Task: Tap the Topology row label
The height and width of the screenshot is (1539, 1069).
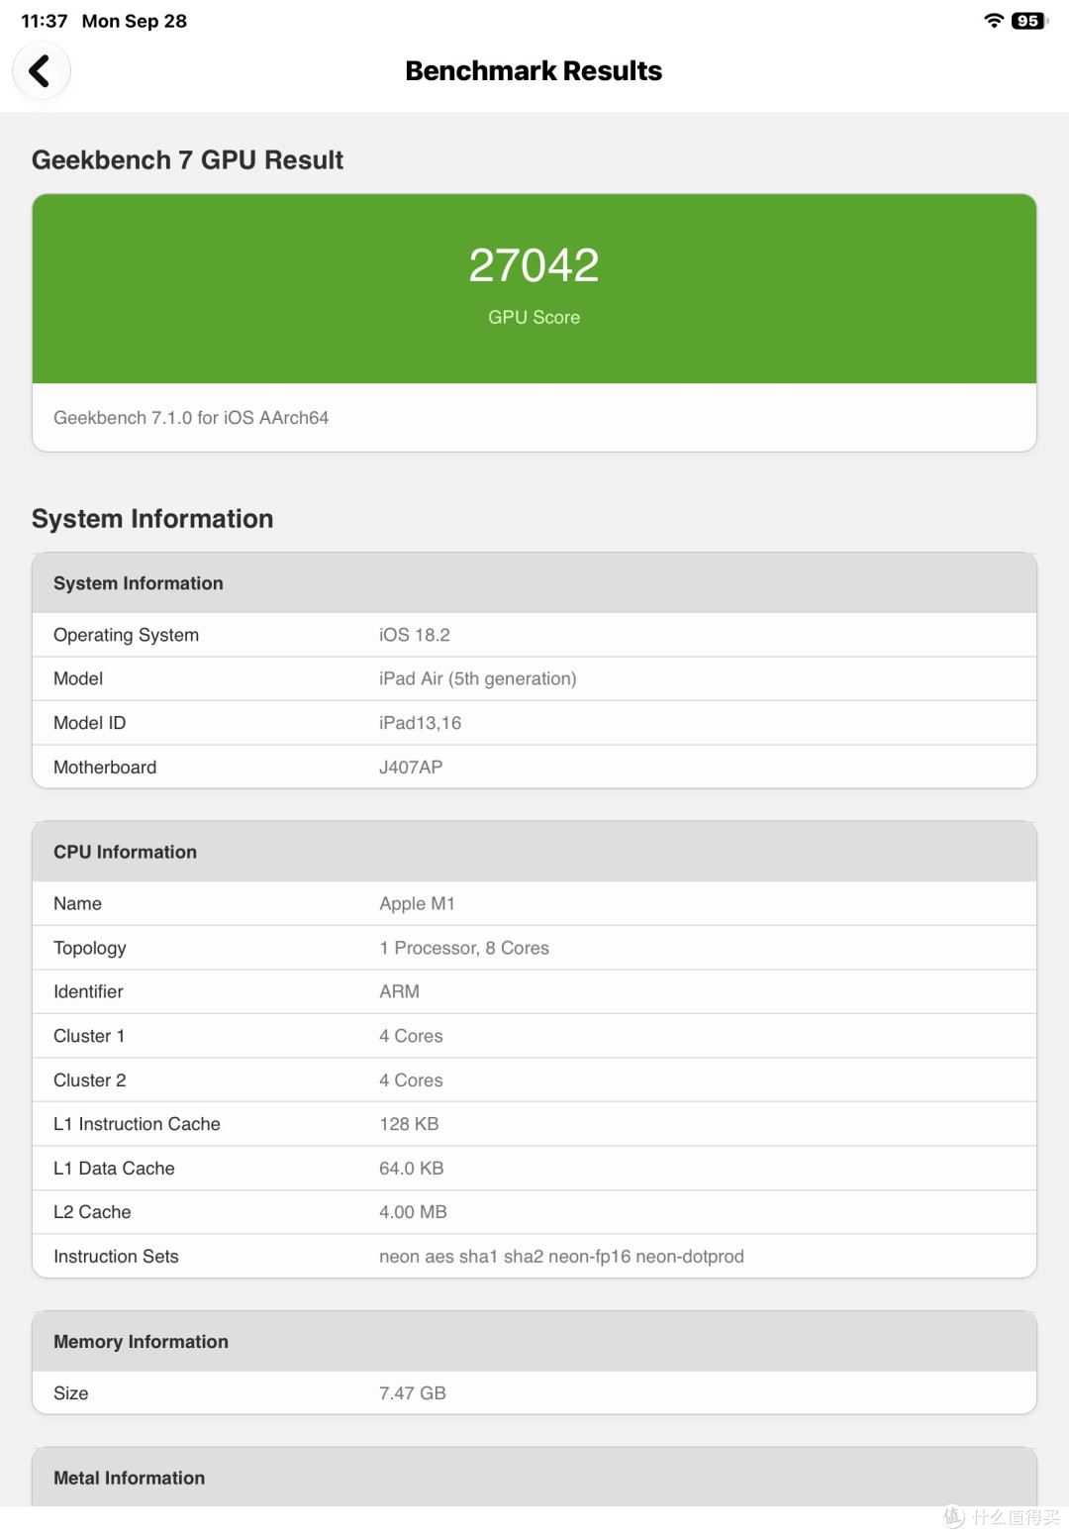Action: (x=90, y=948)
